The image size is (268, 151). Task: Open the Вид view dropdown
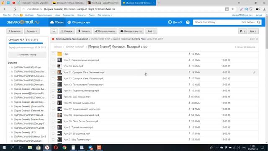253,31
